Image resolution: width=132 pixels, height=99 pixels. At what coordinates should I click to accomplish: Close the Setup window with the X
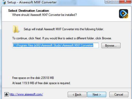(x=125, y=2)
